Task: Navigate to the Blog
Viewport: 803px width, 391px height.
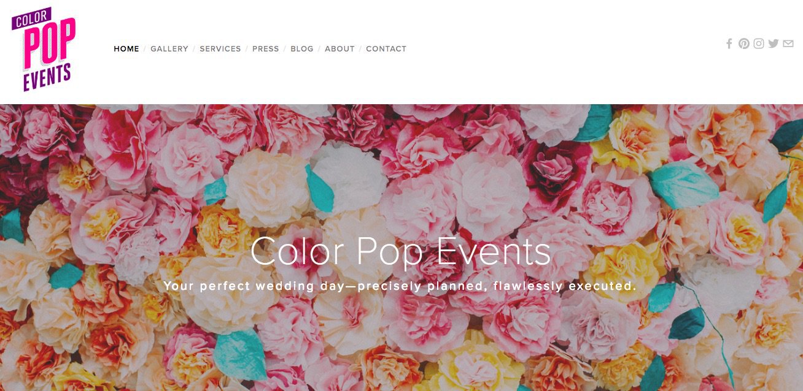Action: [302, 49]
